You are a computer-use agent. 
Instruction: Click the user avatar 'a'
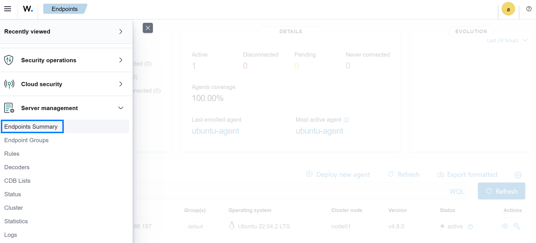[508, 9]
